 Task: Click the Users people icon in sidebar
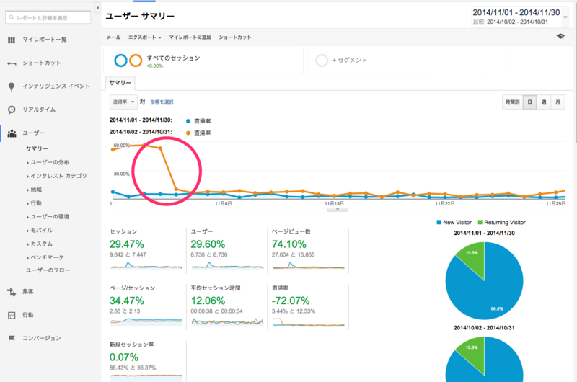12,133
